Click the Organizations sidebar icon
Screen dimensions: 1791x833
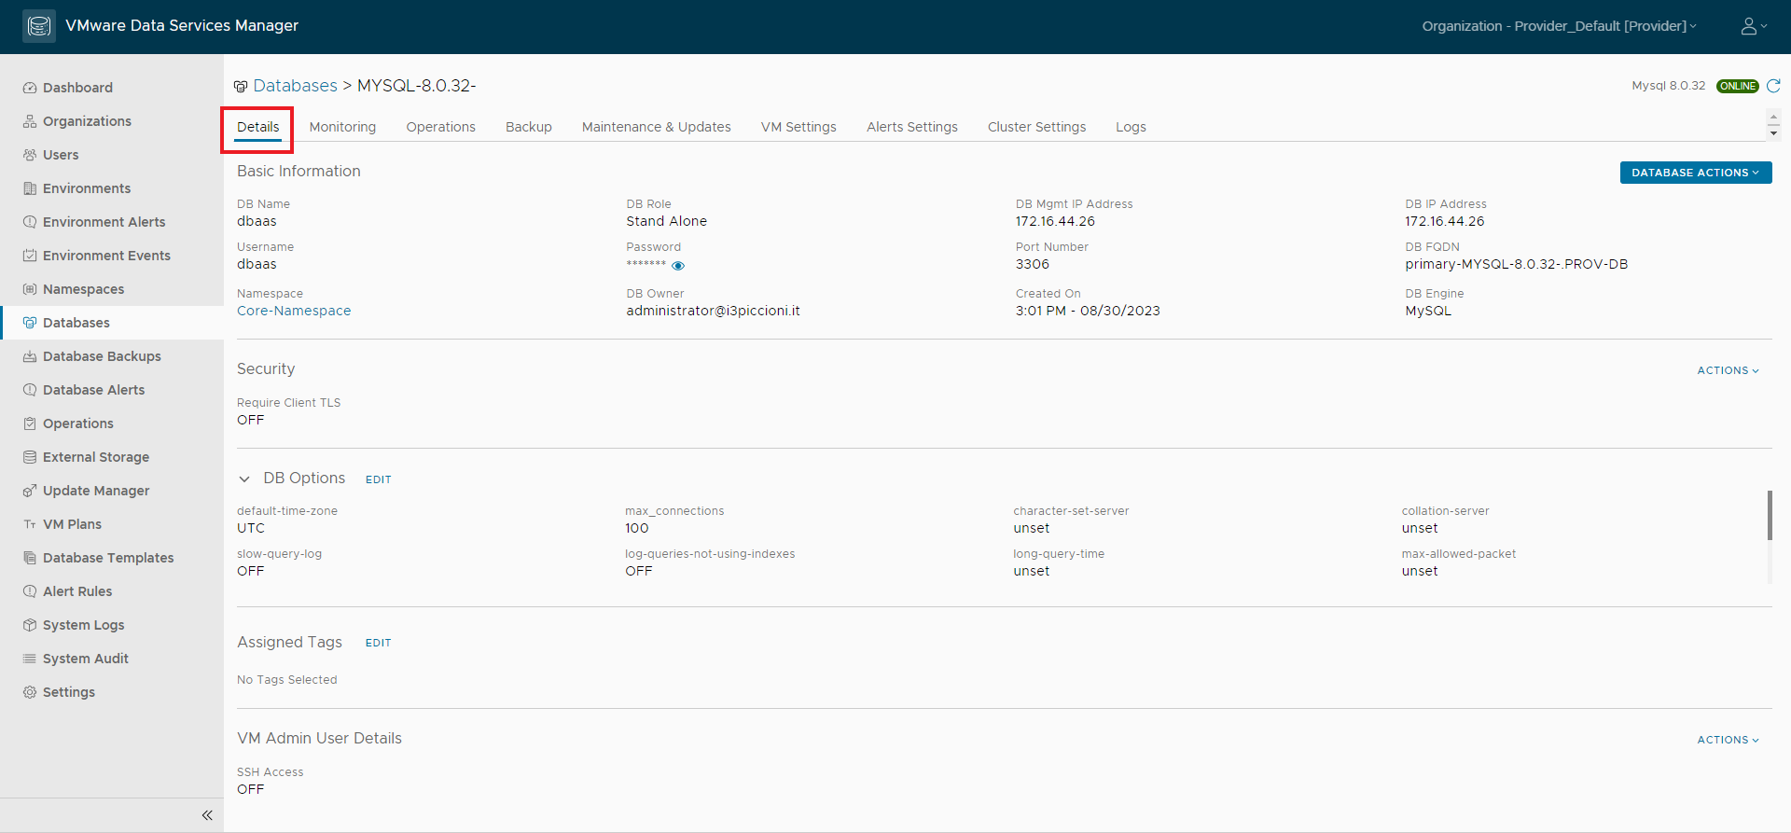click(30, 121)
